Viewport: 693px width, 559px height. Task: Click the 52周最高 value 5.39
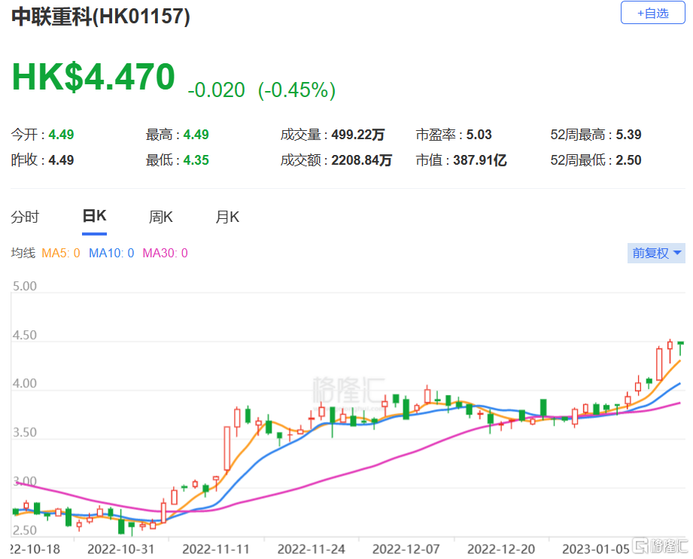[628, 135]
